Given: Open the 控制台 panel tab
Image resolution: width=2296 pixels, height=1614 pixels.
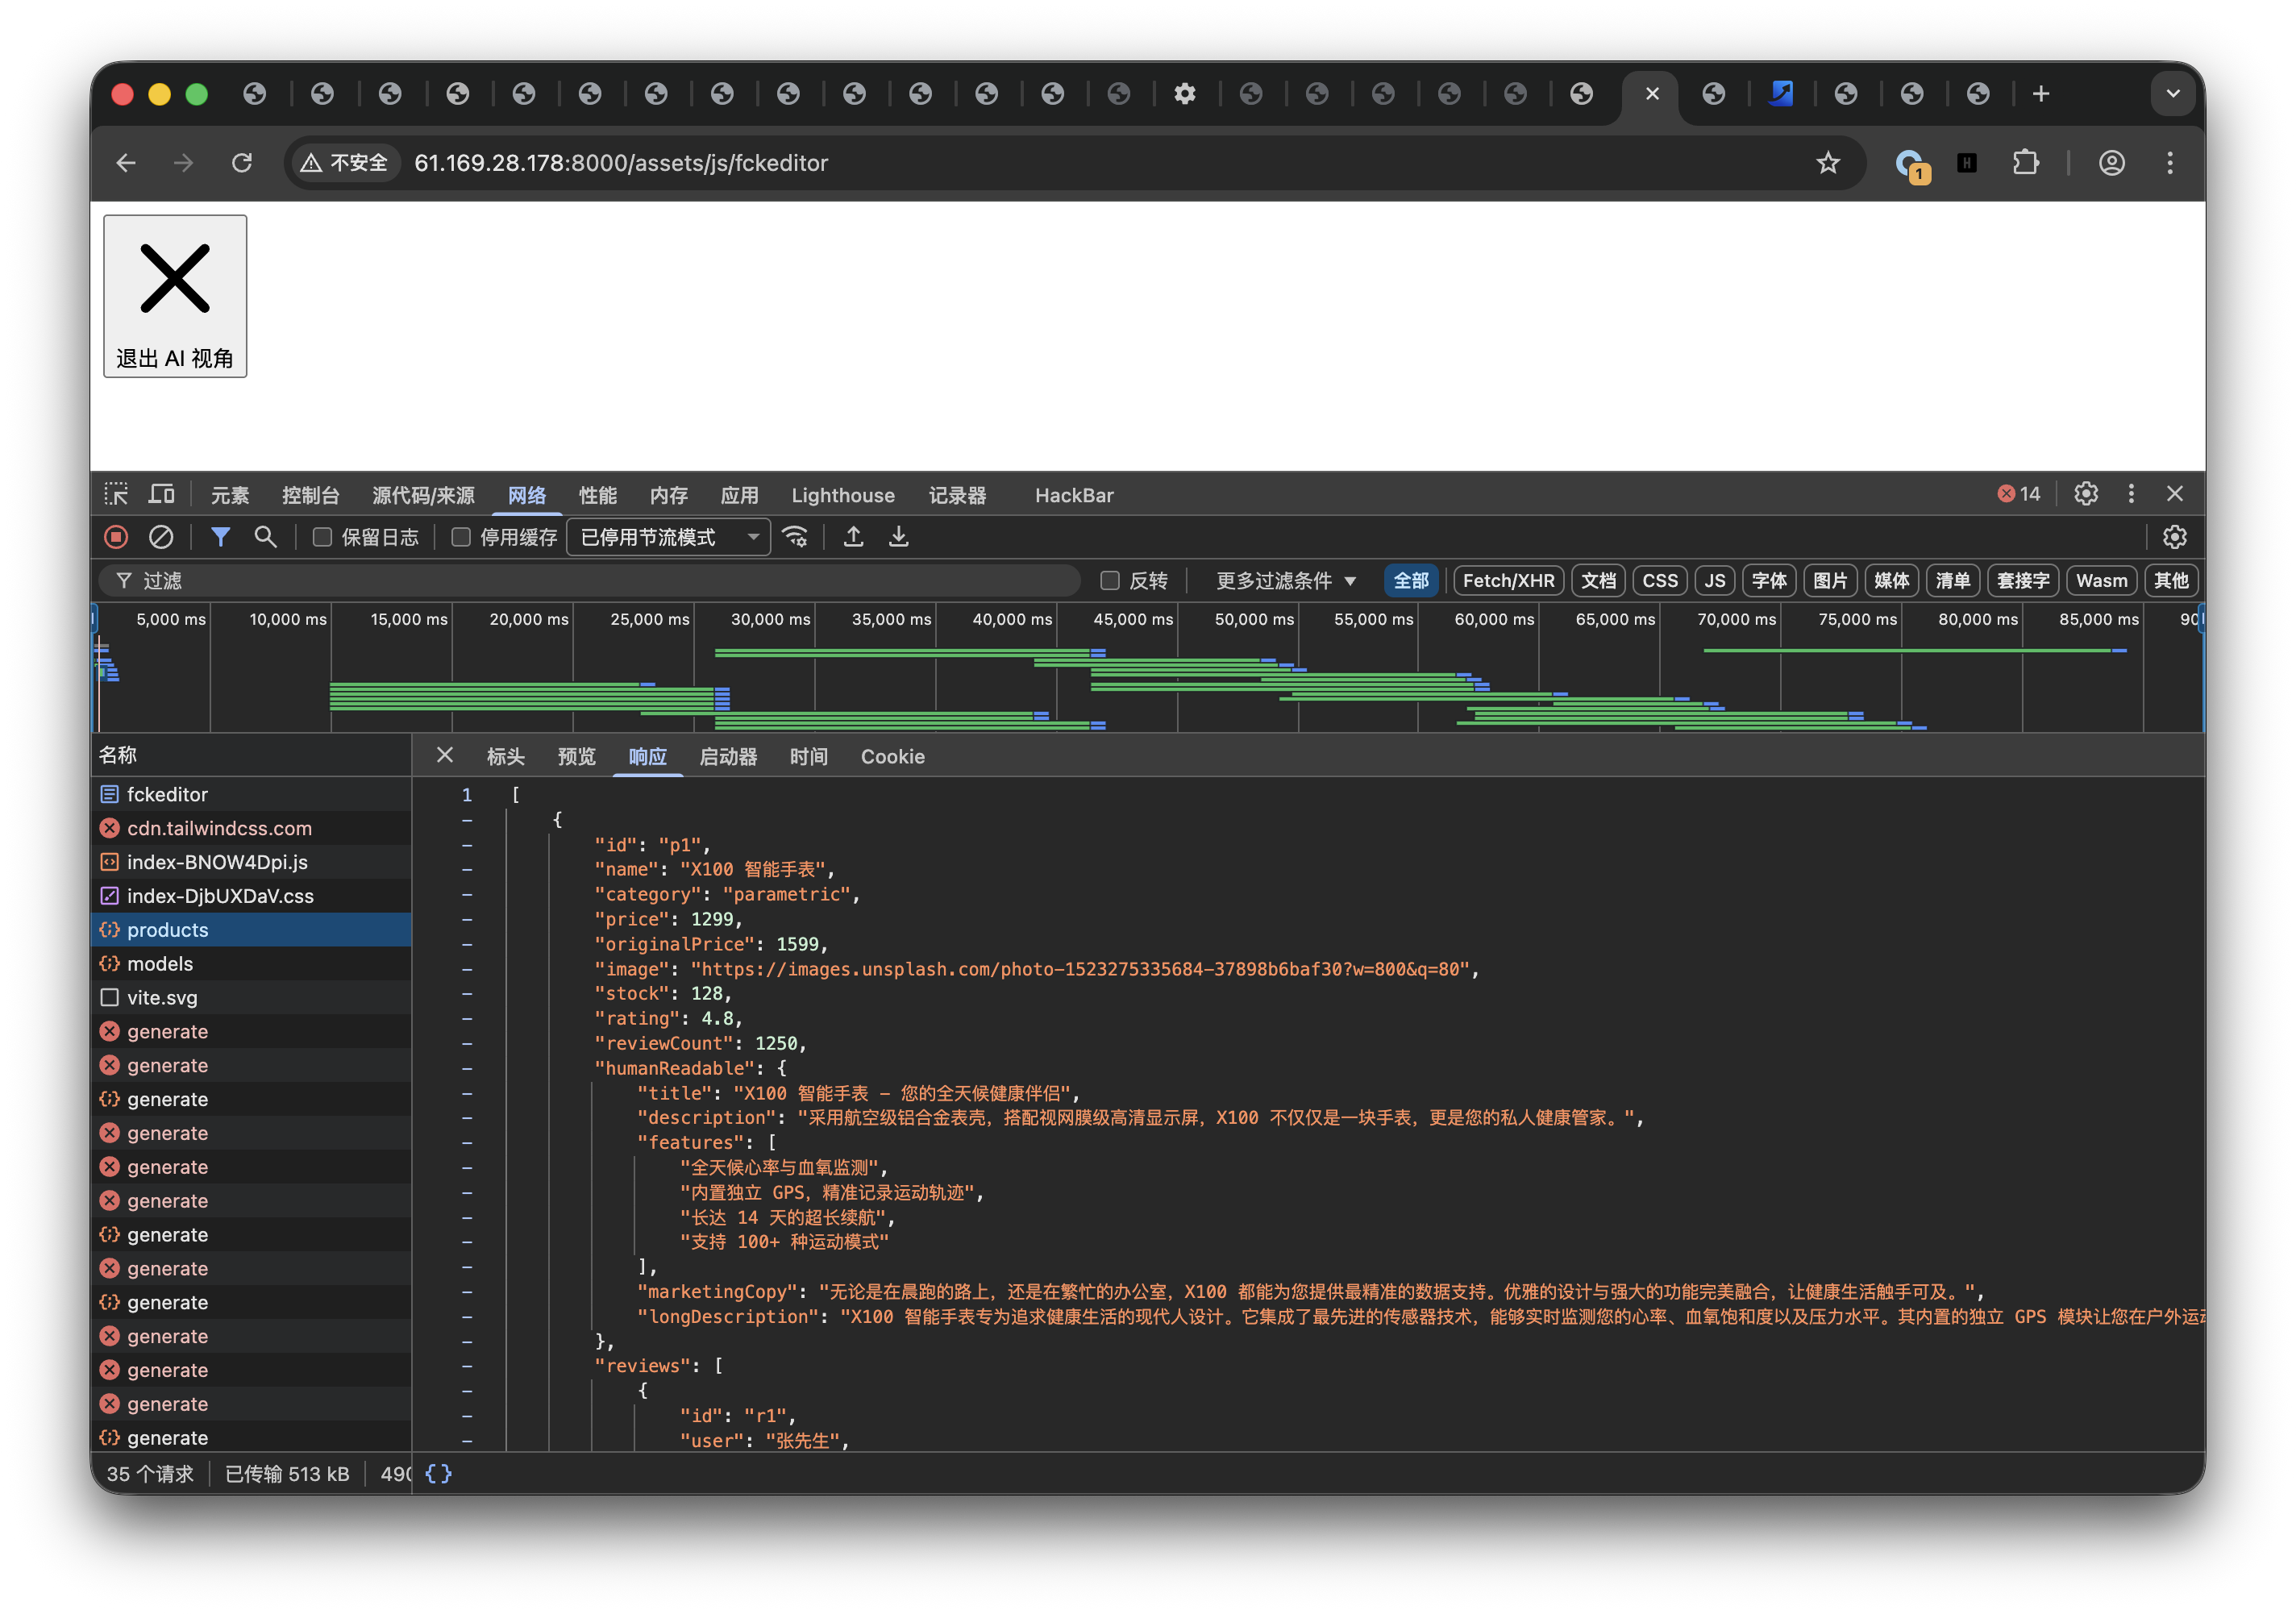Looking at the screenshot, I should (310, 495).
